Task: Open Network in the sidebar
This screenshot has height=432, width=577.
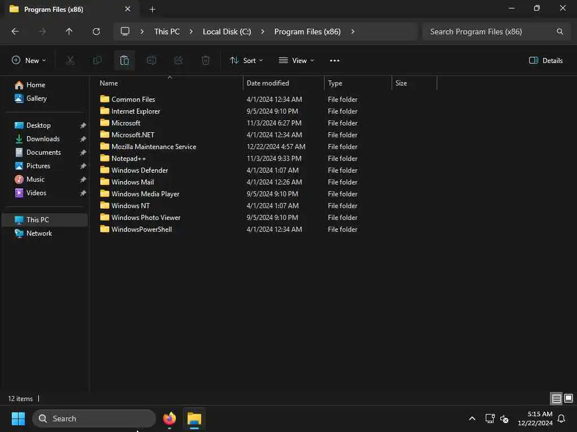Action: (46, 233)
